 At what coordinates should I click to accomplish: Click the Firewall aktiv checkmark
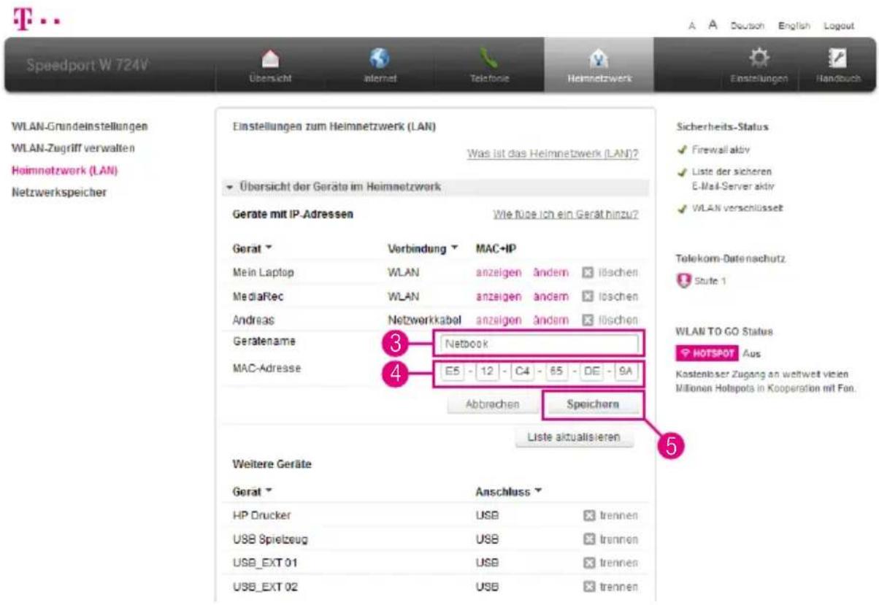(x=682, y=150)
